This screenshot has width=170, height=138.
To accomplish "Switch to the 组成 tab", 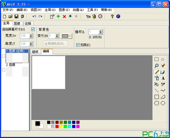I will tap(35, 51).
